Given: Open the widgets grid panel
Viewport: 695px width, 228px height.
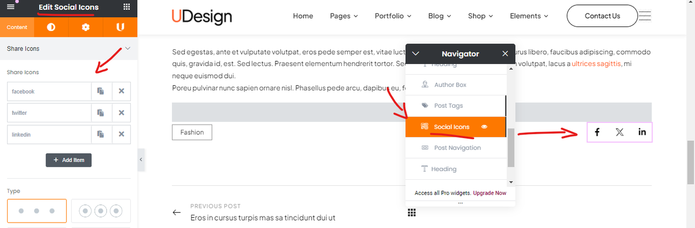Looking at the screenshot, I should point(127,7).
